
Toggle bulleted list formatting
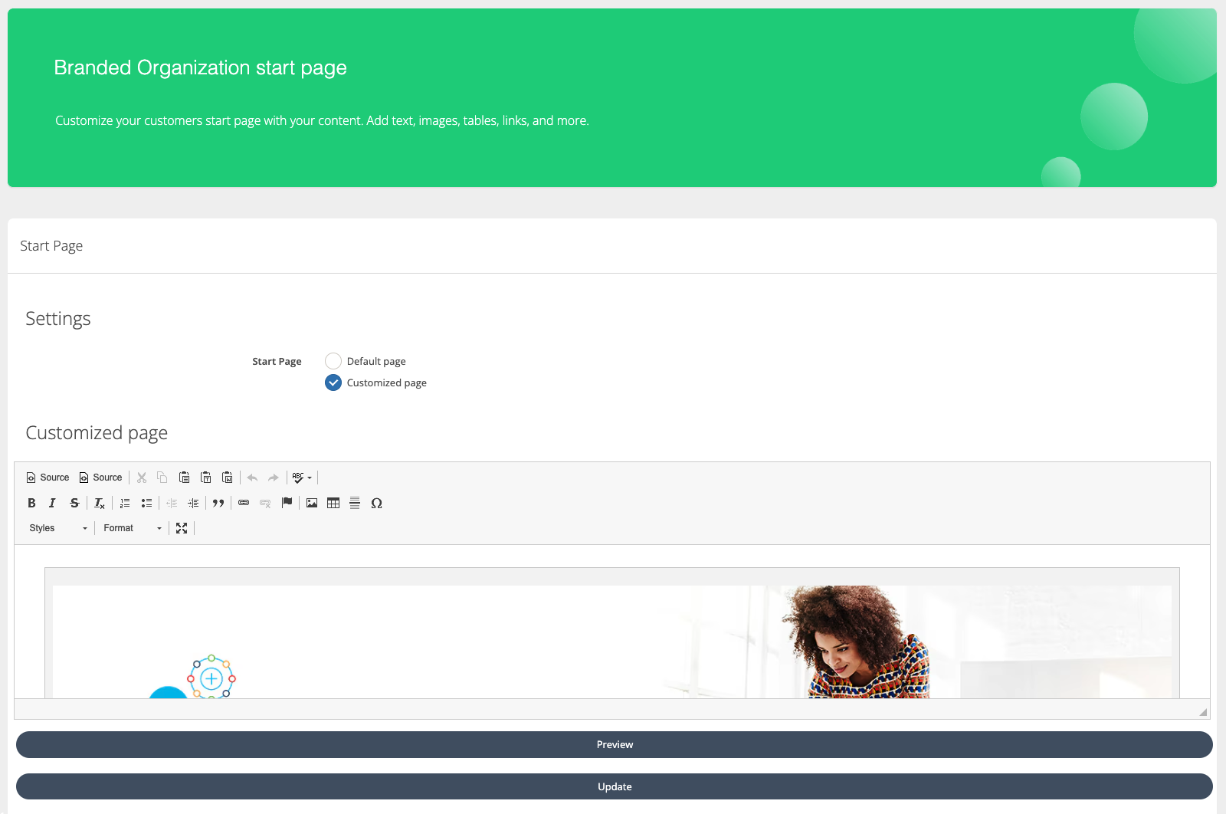click(146, 503)
